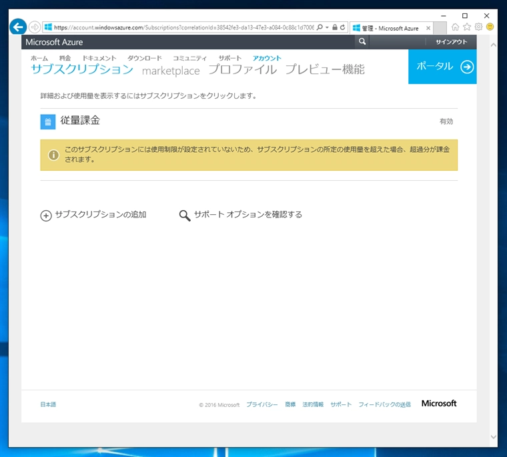Close the Microsoft Azure browser tab
The image size is (507, 457).
[428, 28]
